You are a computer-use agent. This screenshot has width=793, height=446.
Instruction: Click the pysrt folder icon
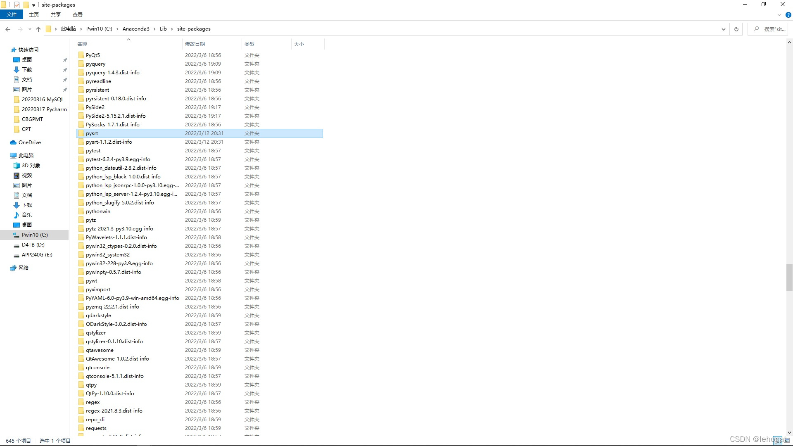[81, 133]
